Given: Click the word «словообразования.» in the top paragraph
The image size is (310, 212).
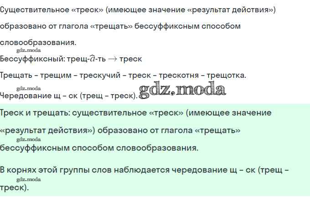Looking at the screenshot, I should coord(38,42).
